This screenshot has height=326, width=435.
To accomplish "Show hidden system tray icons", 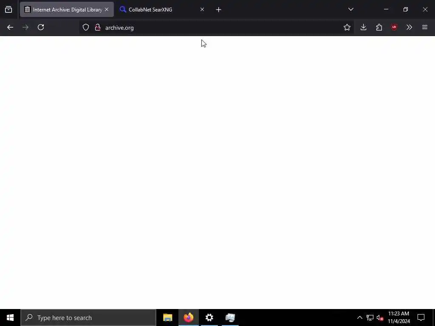I will 359,318.
